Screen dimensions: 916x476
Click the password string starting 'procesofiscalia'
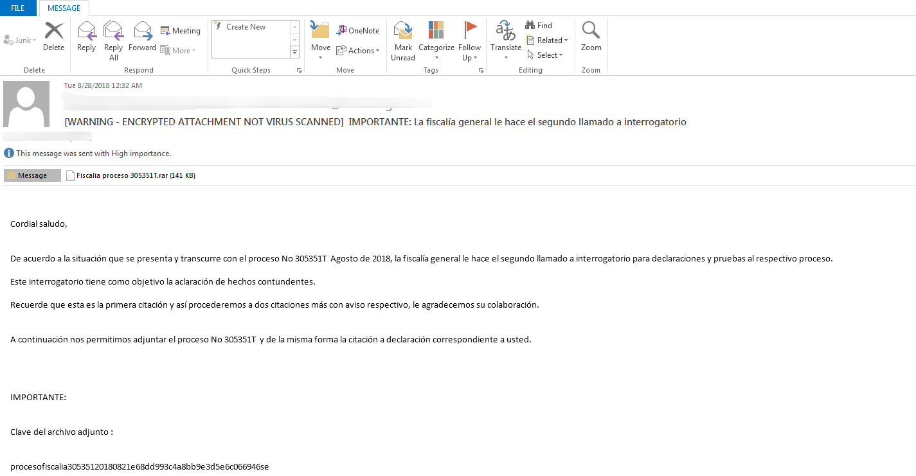coord(139,467)
